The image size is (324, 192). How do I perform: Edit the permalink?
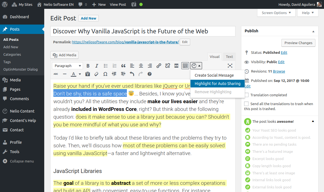click(185, 42)
